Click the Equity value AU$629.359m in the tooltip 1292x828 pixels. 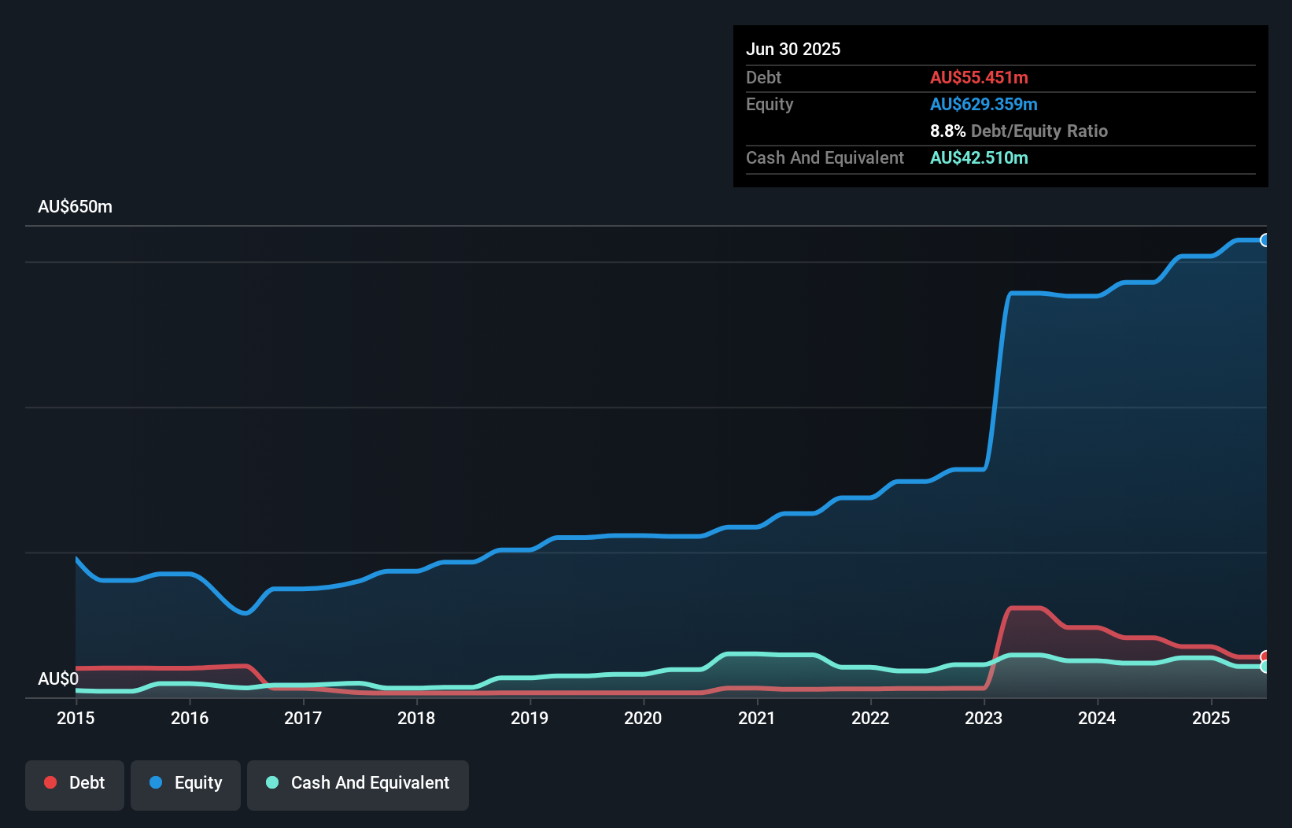[984, 104]
